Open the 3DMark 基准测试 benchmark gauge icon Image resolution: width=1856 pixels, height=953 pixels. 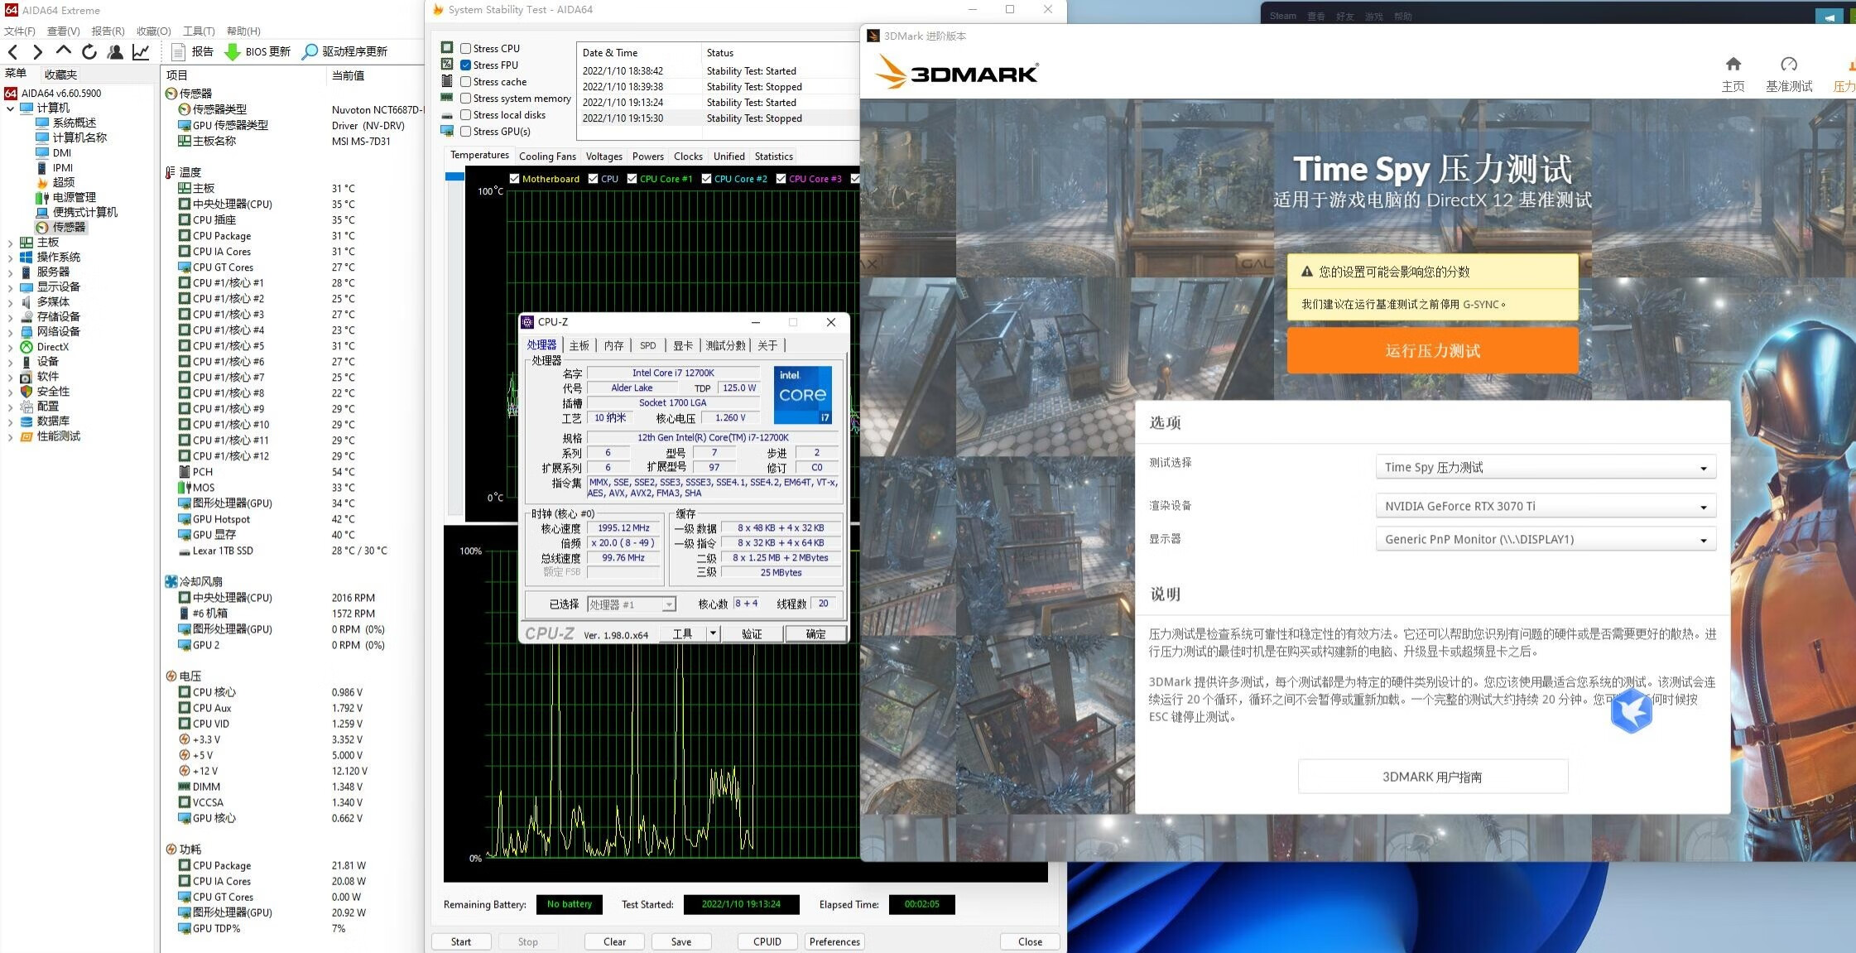point(1789,74)
